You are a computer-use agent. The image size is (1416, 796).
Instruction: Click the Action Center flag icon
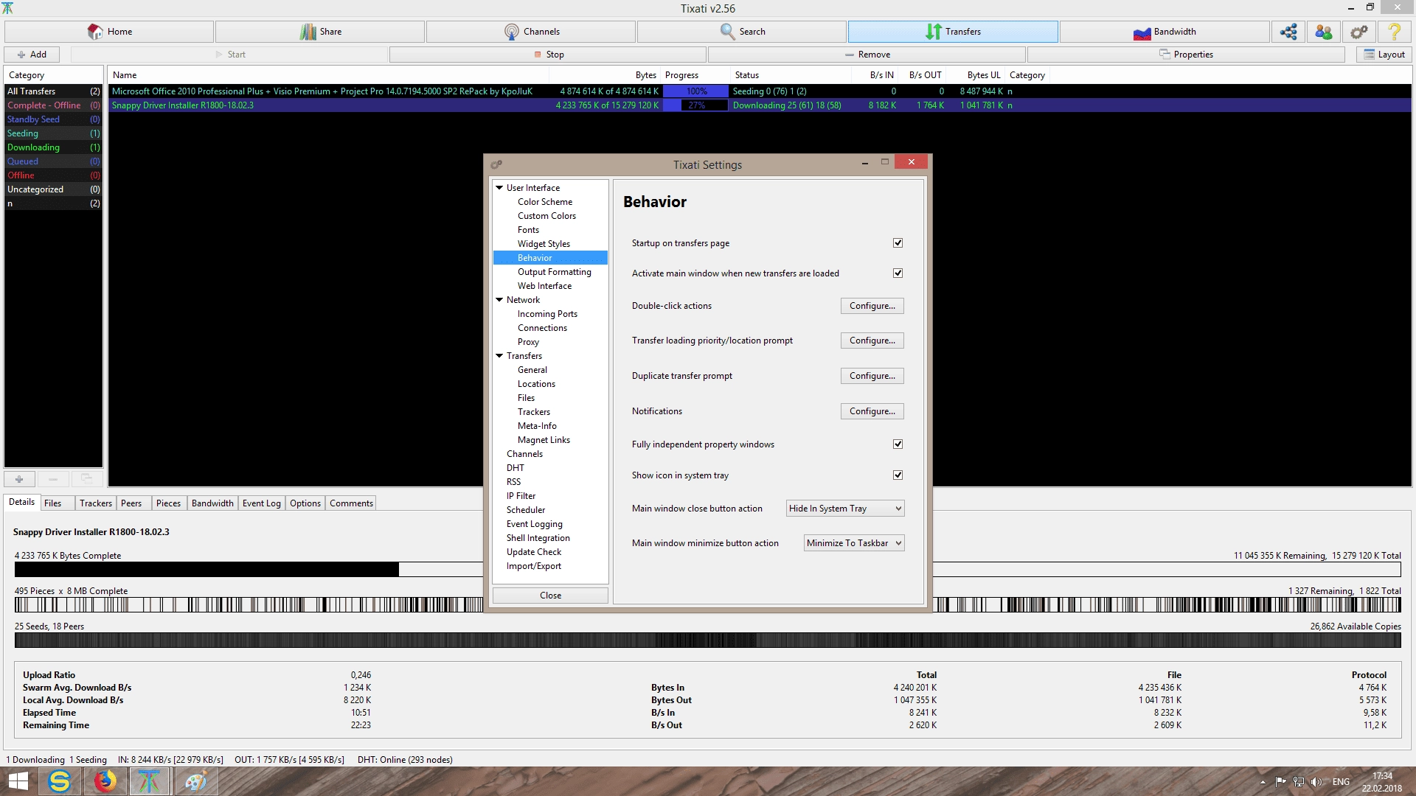[x=1280, y=782]
